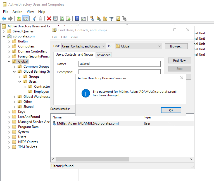The width and height of the screenshot is (214, 181).
Task: Select the Employee OU in tree
Action: click(41, 92)
